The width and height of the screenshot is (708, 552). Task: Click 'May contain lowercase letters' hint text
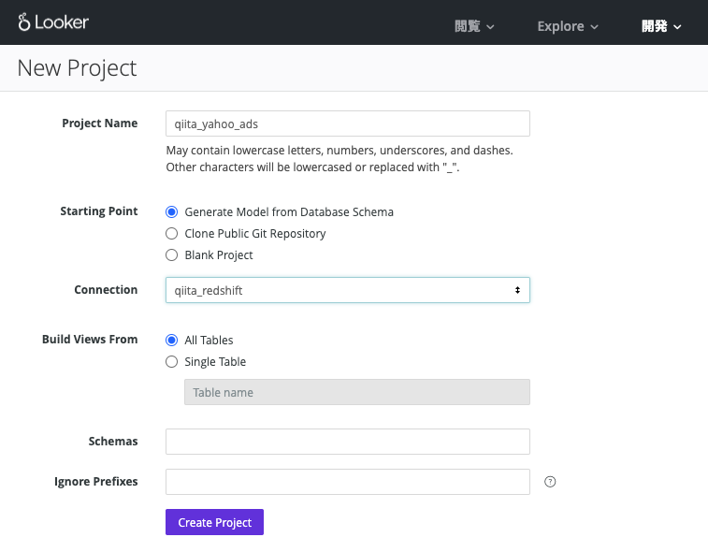(x=340, y=158)
